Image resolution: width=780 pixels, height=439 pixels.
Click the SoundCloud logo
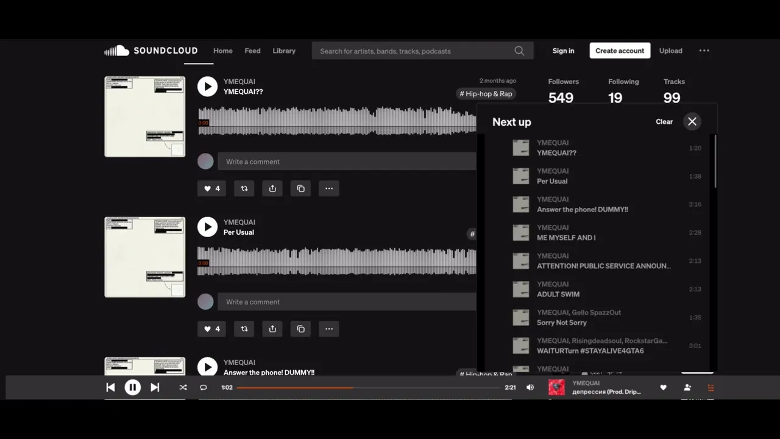[151, 51]
